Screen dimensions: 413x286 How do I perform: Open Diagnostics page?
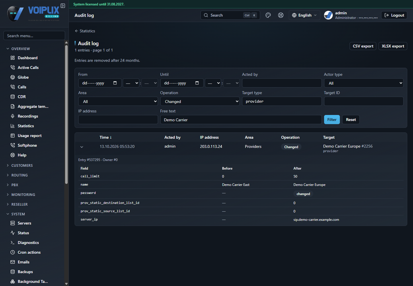(28, 243)
